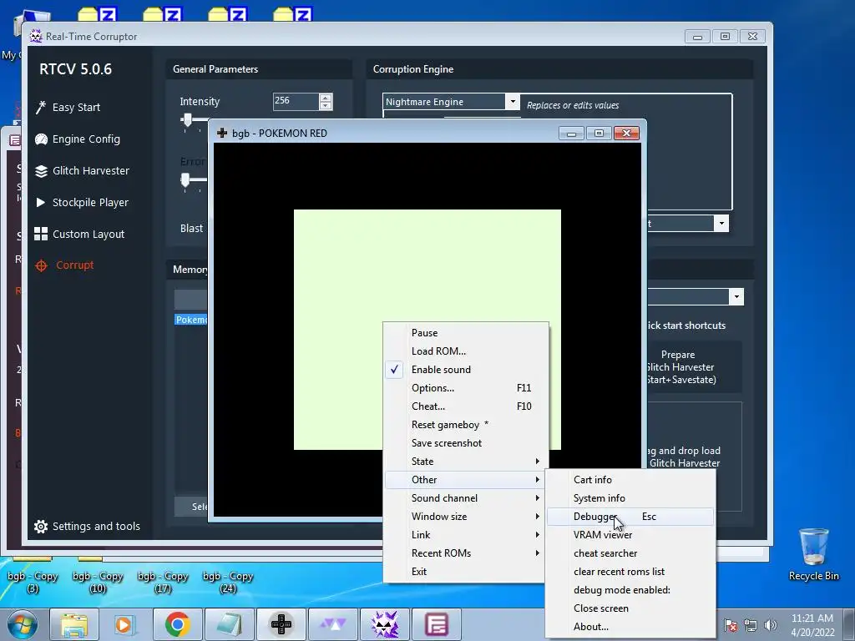Click the volume speaker tray icon
The height and width of the screenshot is (641, 855).
pos(771,625)
